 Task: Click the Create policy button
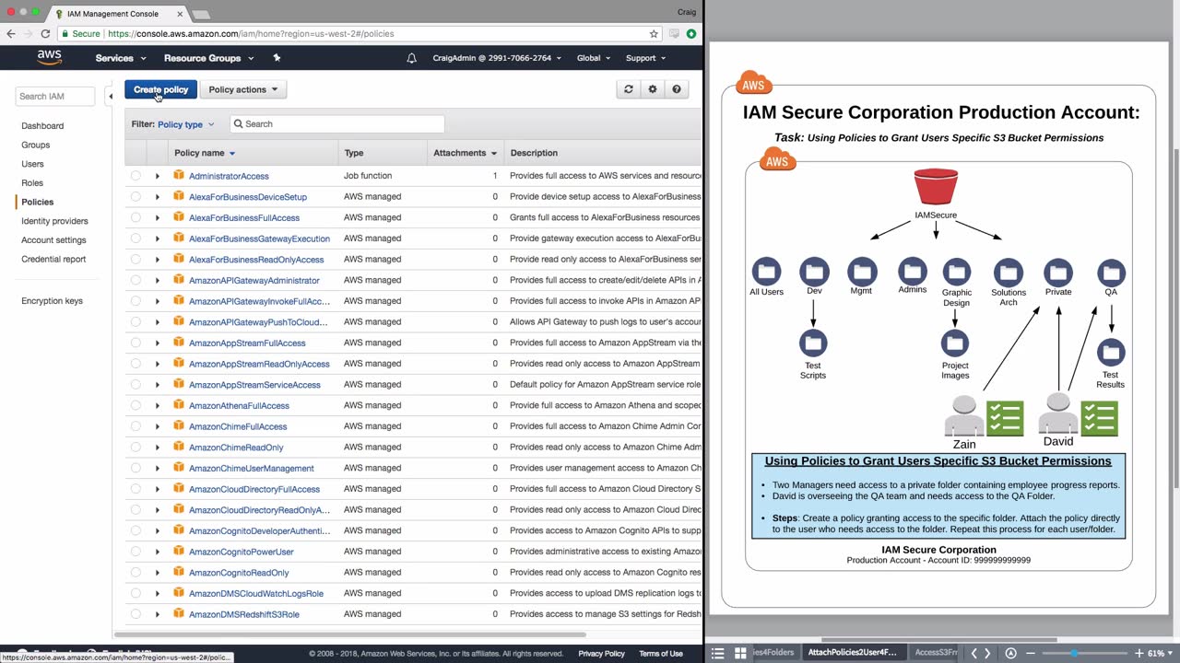[160, 89]
